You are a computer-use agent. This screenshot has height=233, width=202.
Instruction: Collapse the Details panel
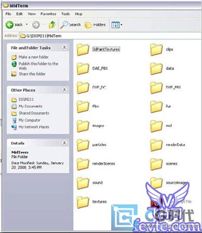pyautogui.click(x=64, y=143)
